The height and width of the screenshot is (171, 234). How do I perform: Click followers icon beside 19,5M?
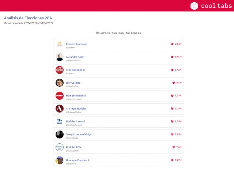pyautogui.click(x=172, y=57)
